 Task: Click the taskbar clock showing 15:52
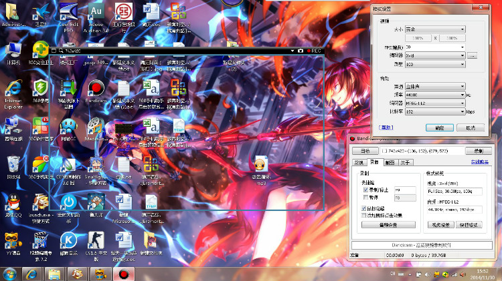click(x=483, y=274)
